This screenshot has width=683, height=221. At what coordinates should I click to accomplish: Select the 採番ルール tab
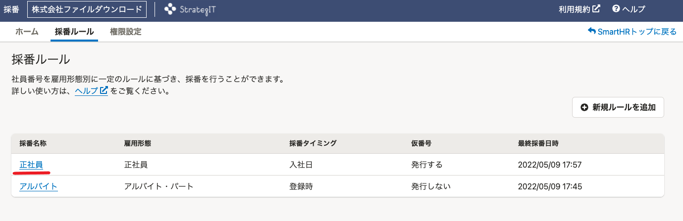tap(74, 32)
